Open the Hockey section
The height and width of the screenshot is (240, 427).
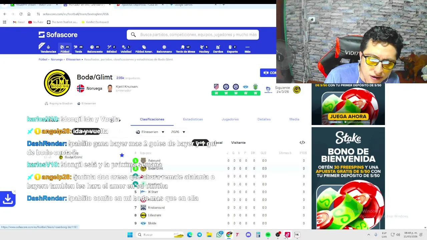(204, 49)
